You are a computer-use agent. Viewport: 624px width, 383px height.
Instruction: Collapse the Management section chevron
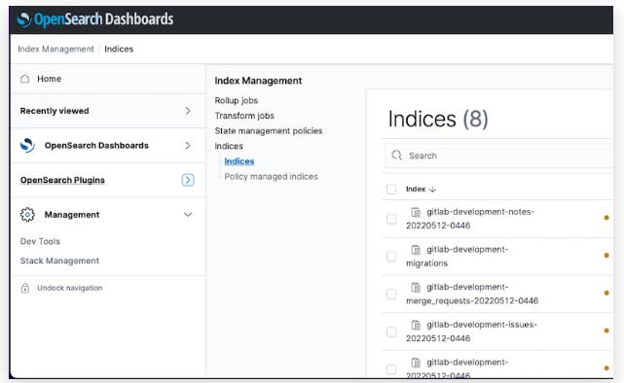[x=188, y=215]
